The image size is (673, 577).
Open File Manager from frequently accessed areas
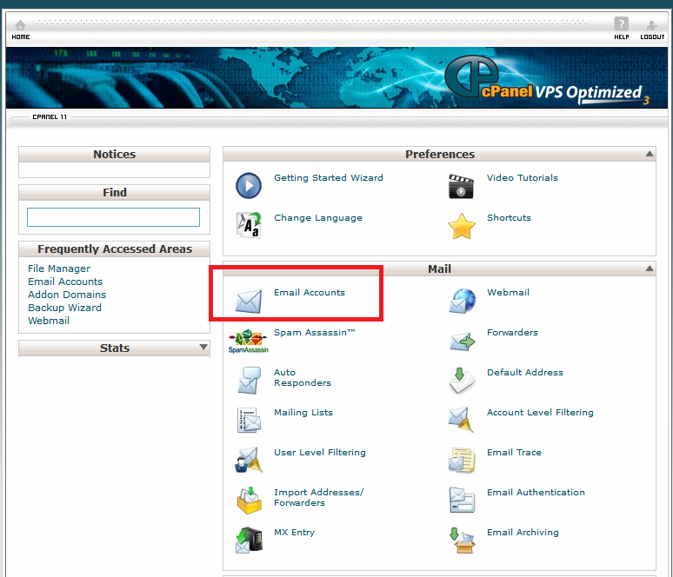click(x=59, y=269)
